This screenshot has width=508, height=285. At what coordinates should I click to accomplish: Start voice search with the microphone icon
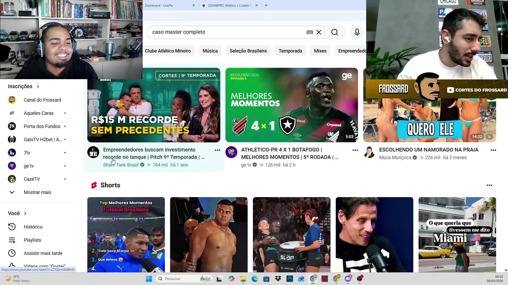[x=357, y=32]
